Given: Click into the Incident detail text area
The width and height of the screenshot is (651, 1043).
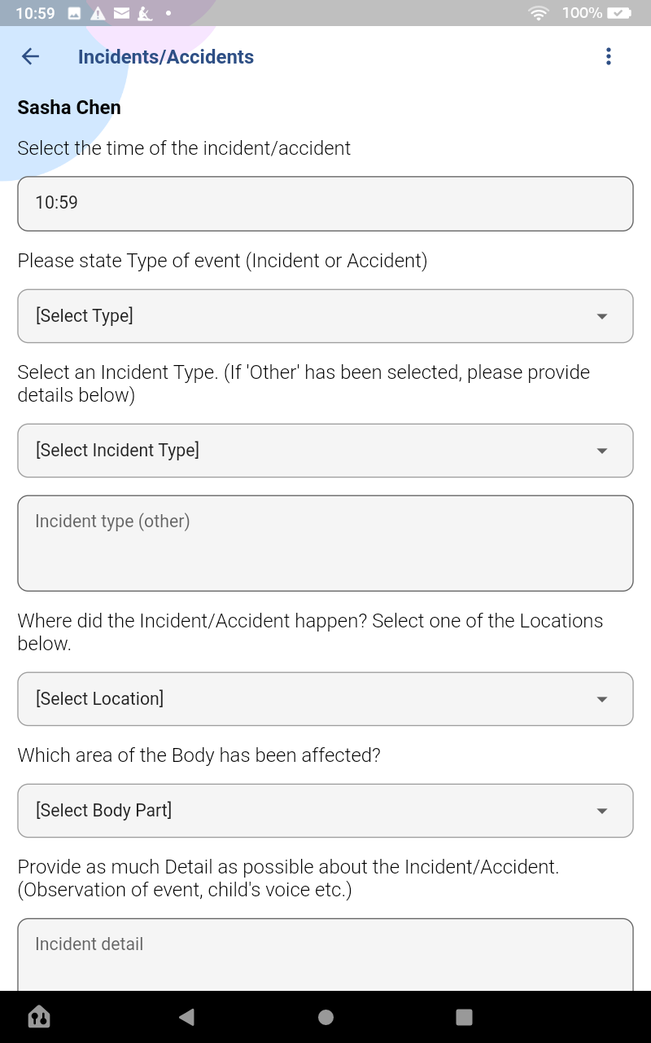Looking at the screenshot, I should pos(325,955).
